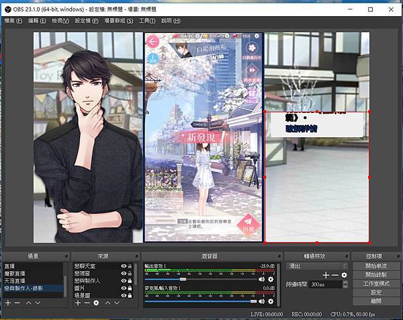The height and width of the screenshot is (320, 403).
Task: Select the 戀與製作人-錄影 scene
Action: click(x=33, y=288)
